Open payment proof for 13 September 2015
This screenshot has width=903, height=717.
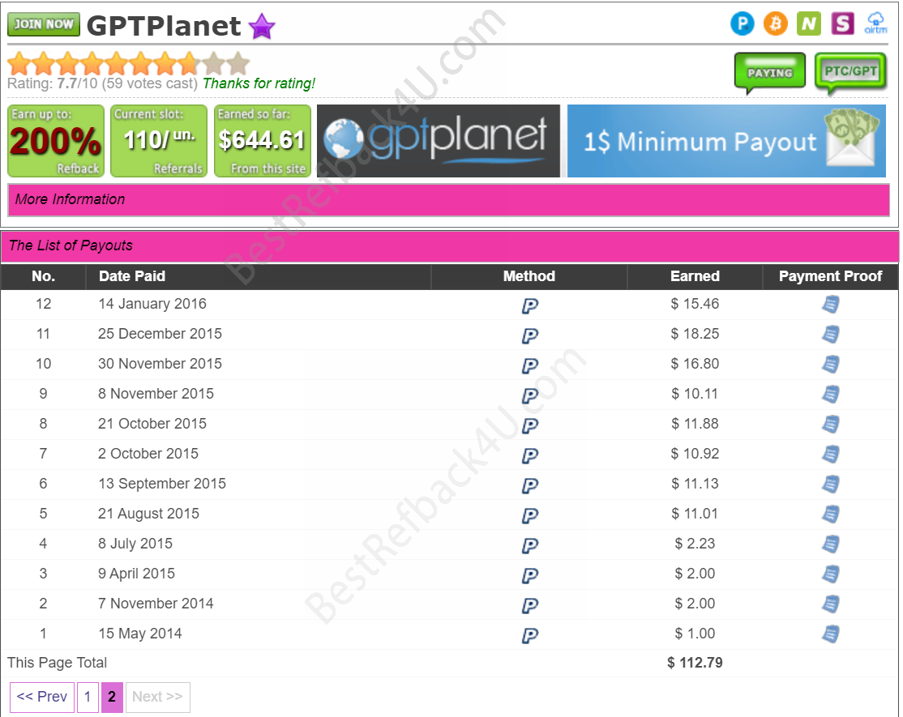pos(830,484)
